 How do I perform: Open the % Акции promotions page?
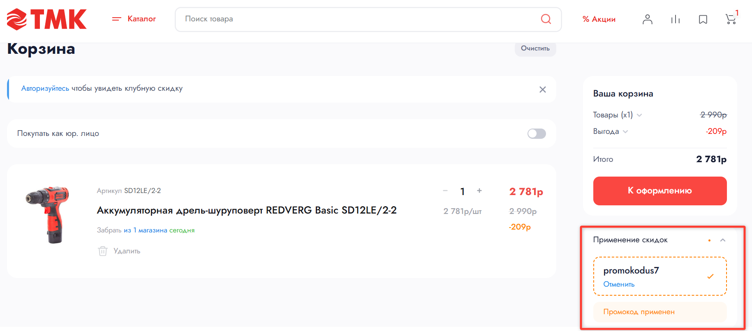(x=599, y=19)
